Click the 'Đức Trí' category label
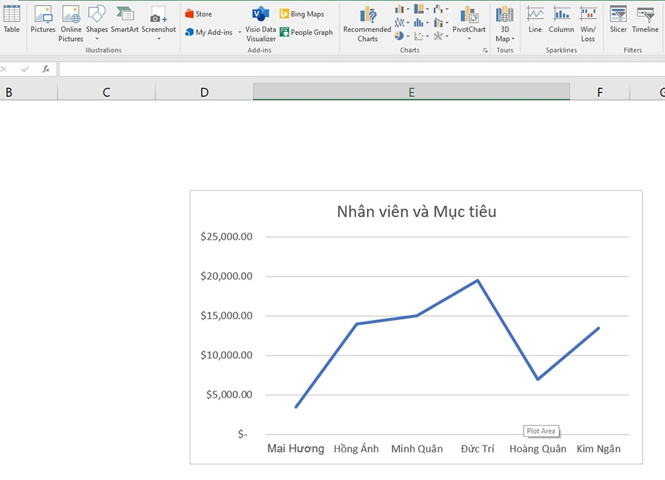 click(x=477, y=449)
